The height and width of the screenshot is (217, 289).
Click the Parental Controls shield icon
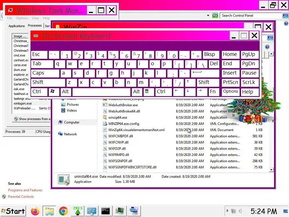pyautogui.click(x=4, y=197)
